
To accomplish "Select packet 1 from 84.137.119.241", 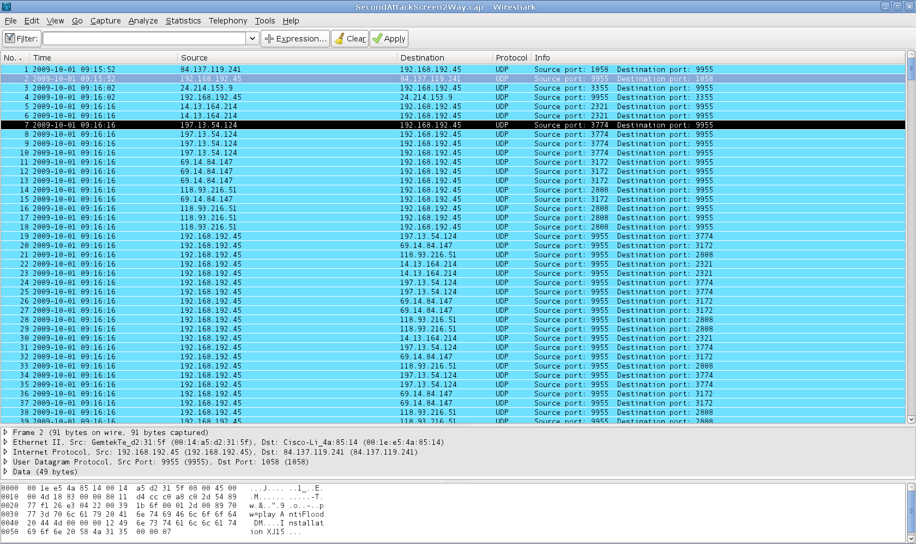I will click(453, 69).
